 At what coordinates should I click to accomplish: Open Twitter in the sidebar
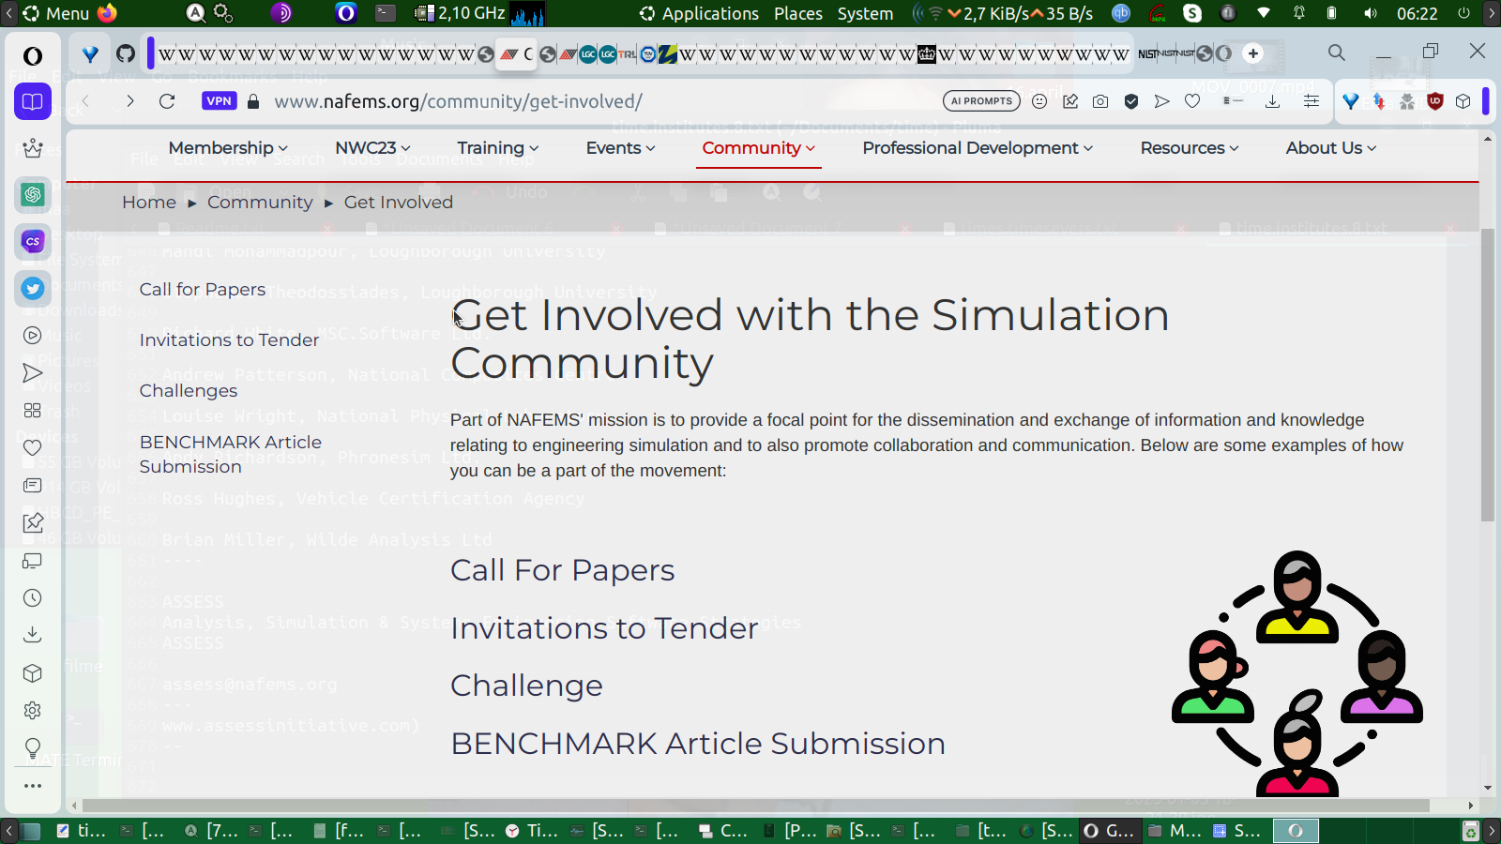pyautogui.click(x=33, y=289)
